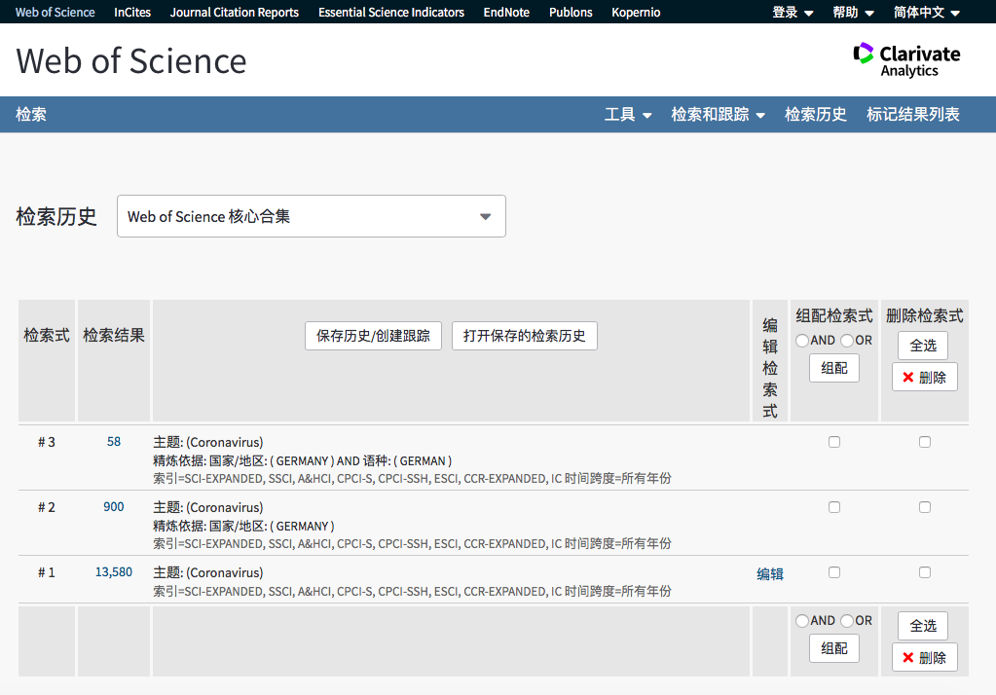Image resolution: width=996 pixels, height=695 pixels.
Task: Open the InCites tab
Action: (x=132, y=12)
